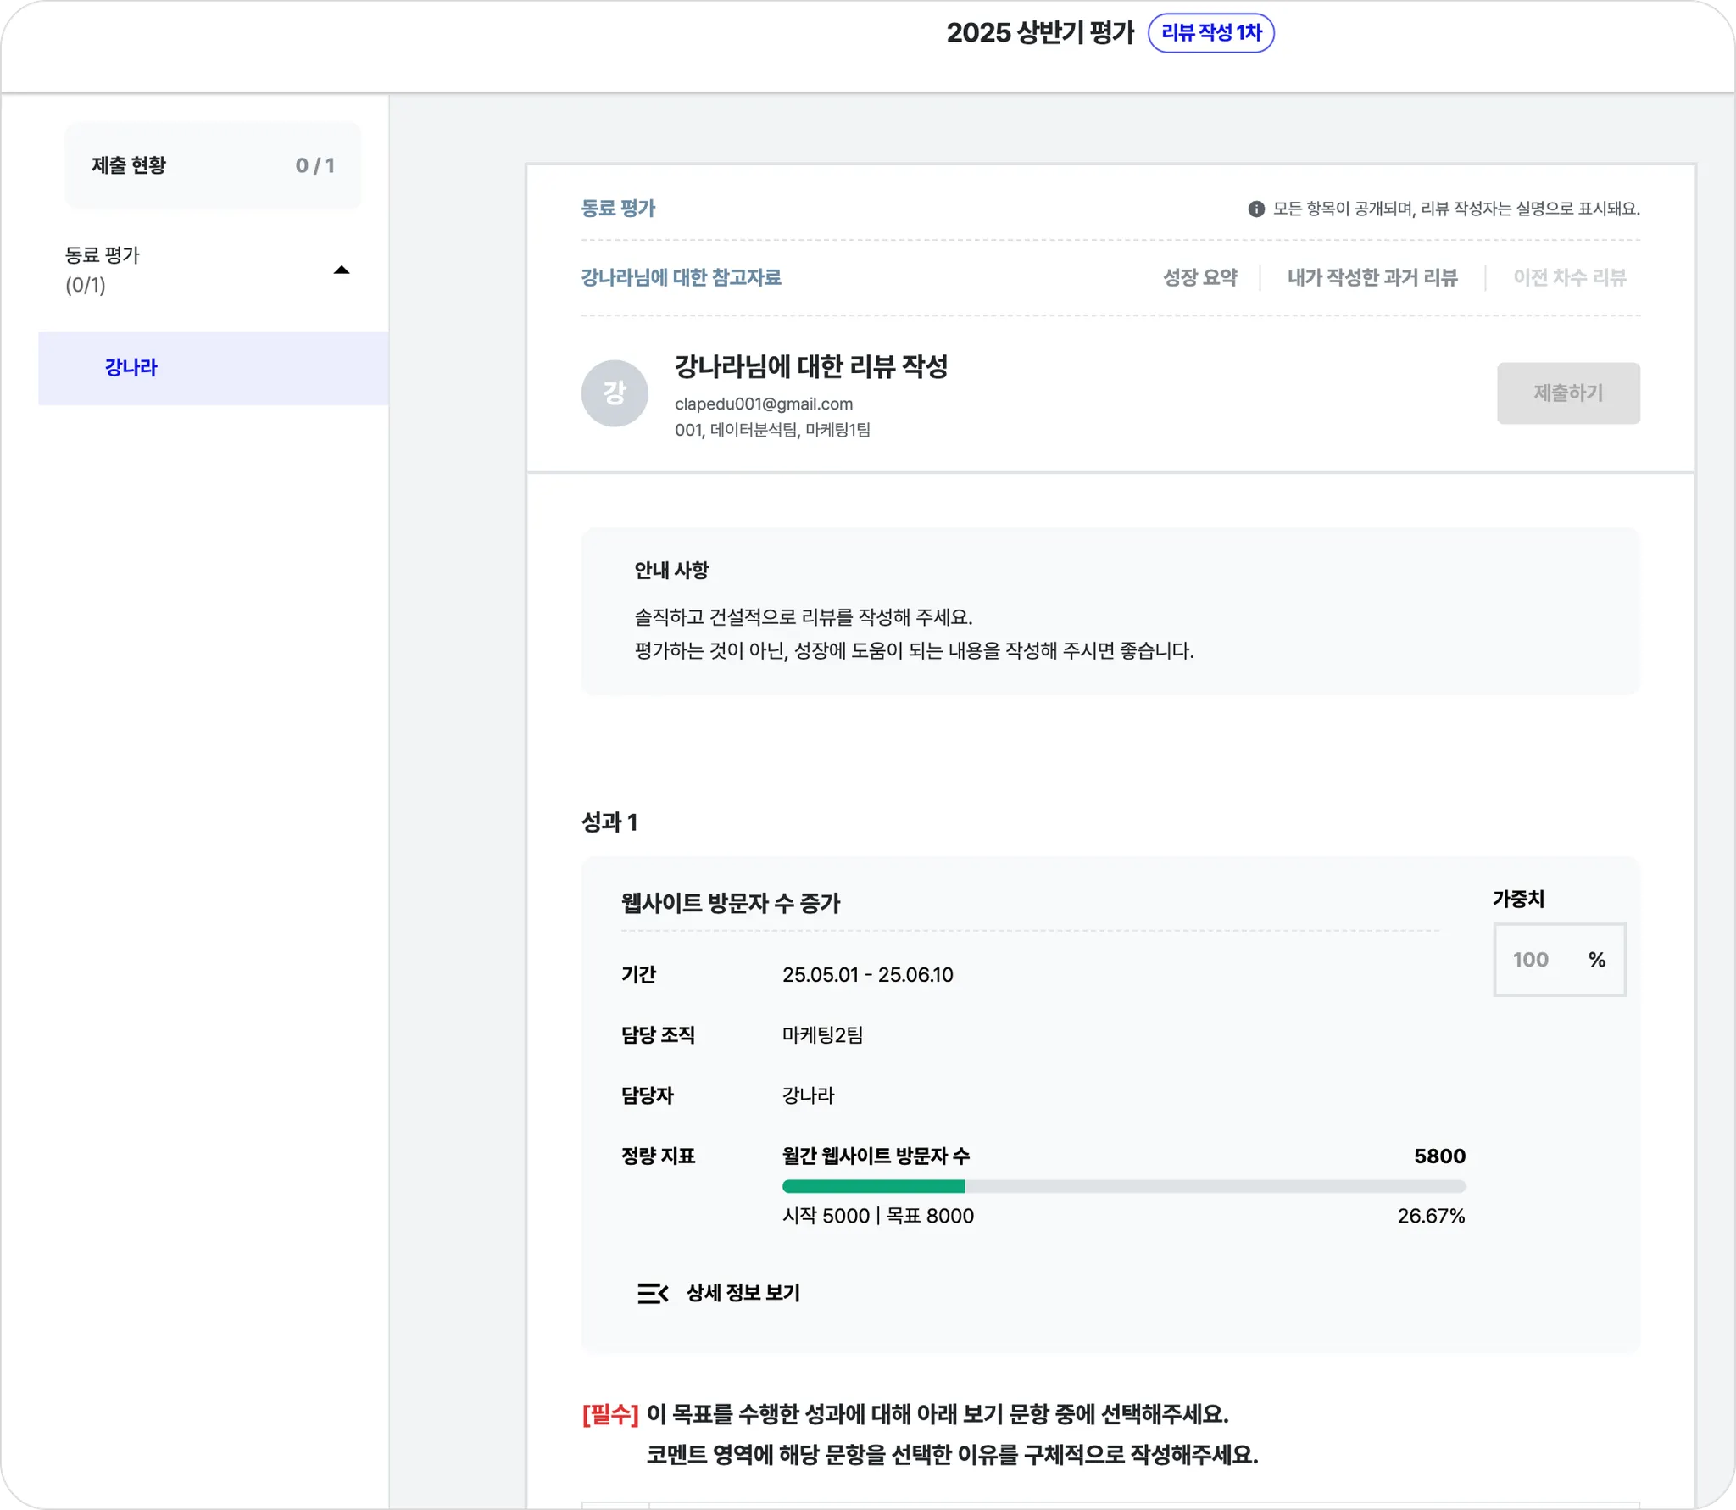
Task: Collapse 동료 평가 section with arrow
Action: coord(342,270)
